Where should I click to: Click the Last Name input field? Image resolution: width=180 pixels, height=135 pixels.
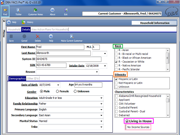(x=63, y=53)
